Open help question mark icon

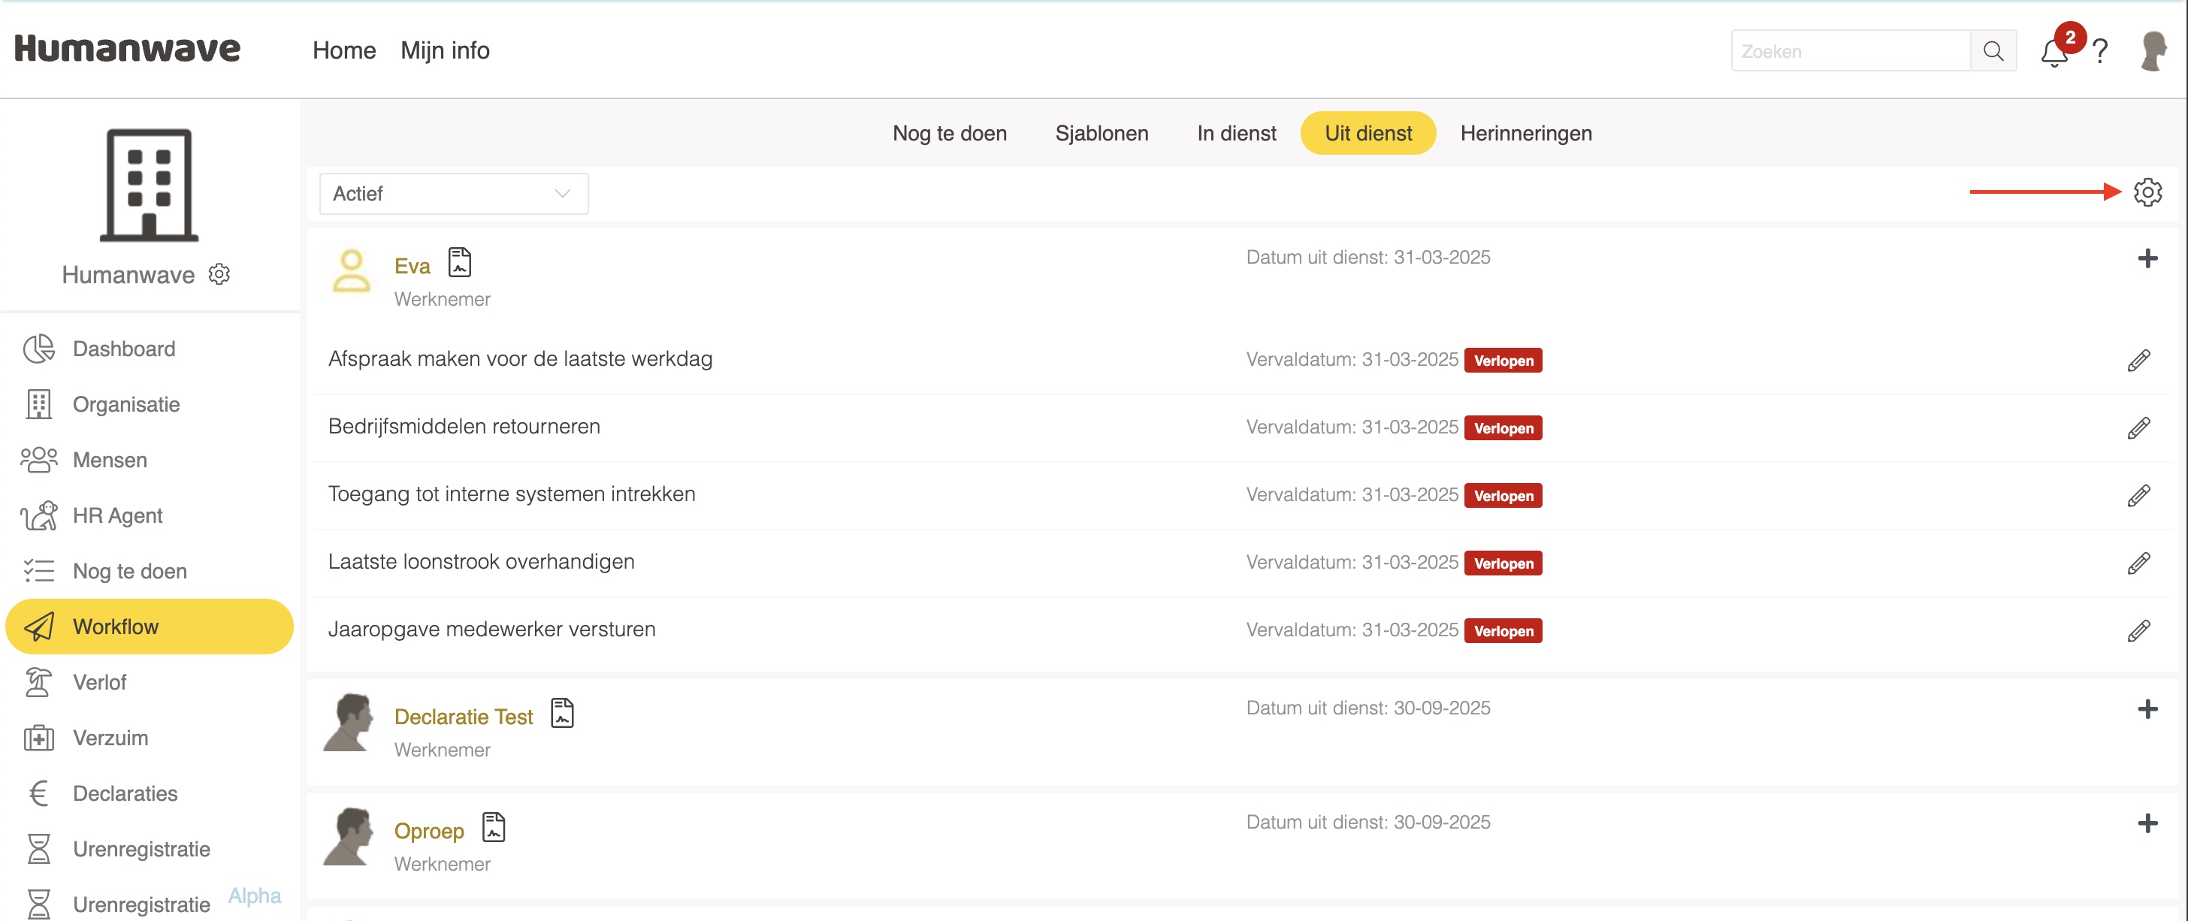click(x=2101, y=52)
